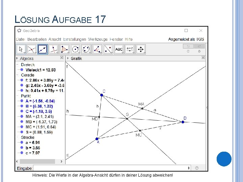The image size is (243, 182).
Task: Open the Werkzeuge menu
Action: click(x=98, y=39)
